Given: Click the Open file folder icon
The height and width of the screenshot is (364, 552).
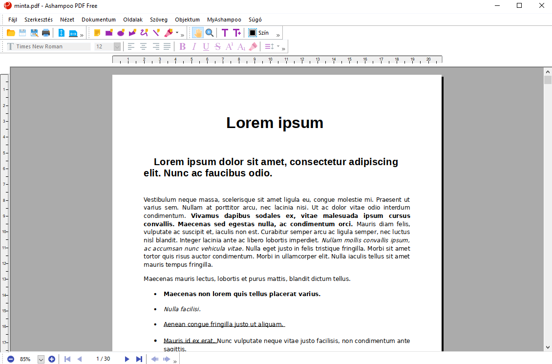Looking at the screenshot, I should pyautogui.click(x=10, y=33).
